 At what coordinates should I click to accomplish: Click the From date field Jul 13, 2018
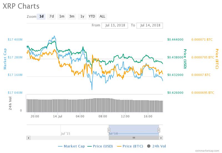point(115,25)
